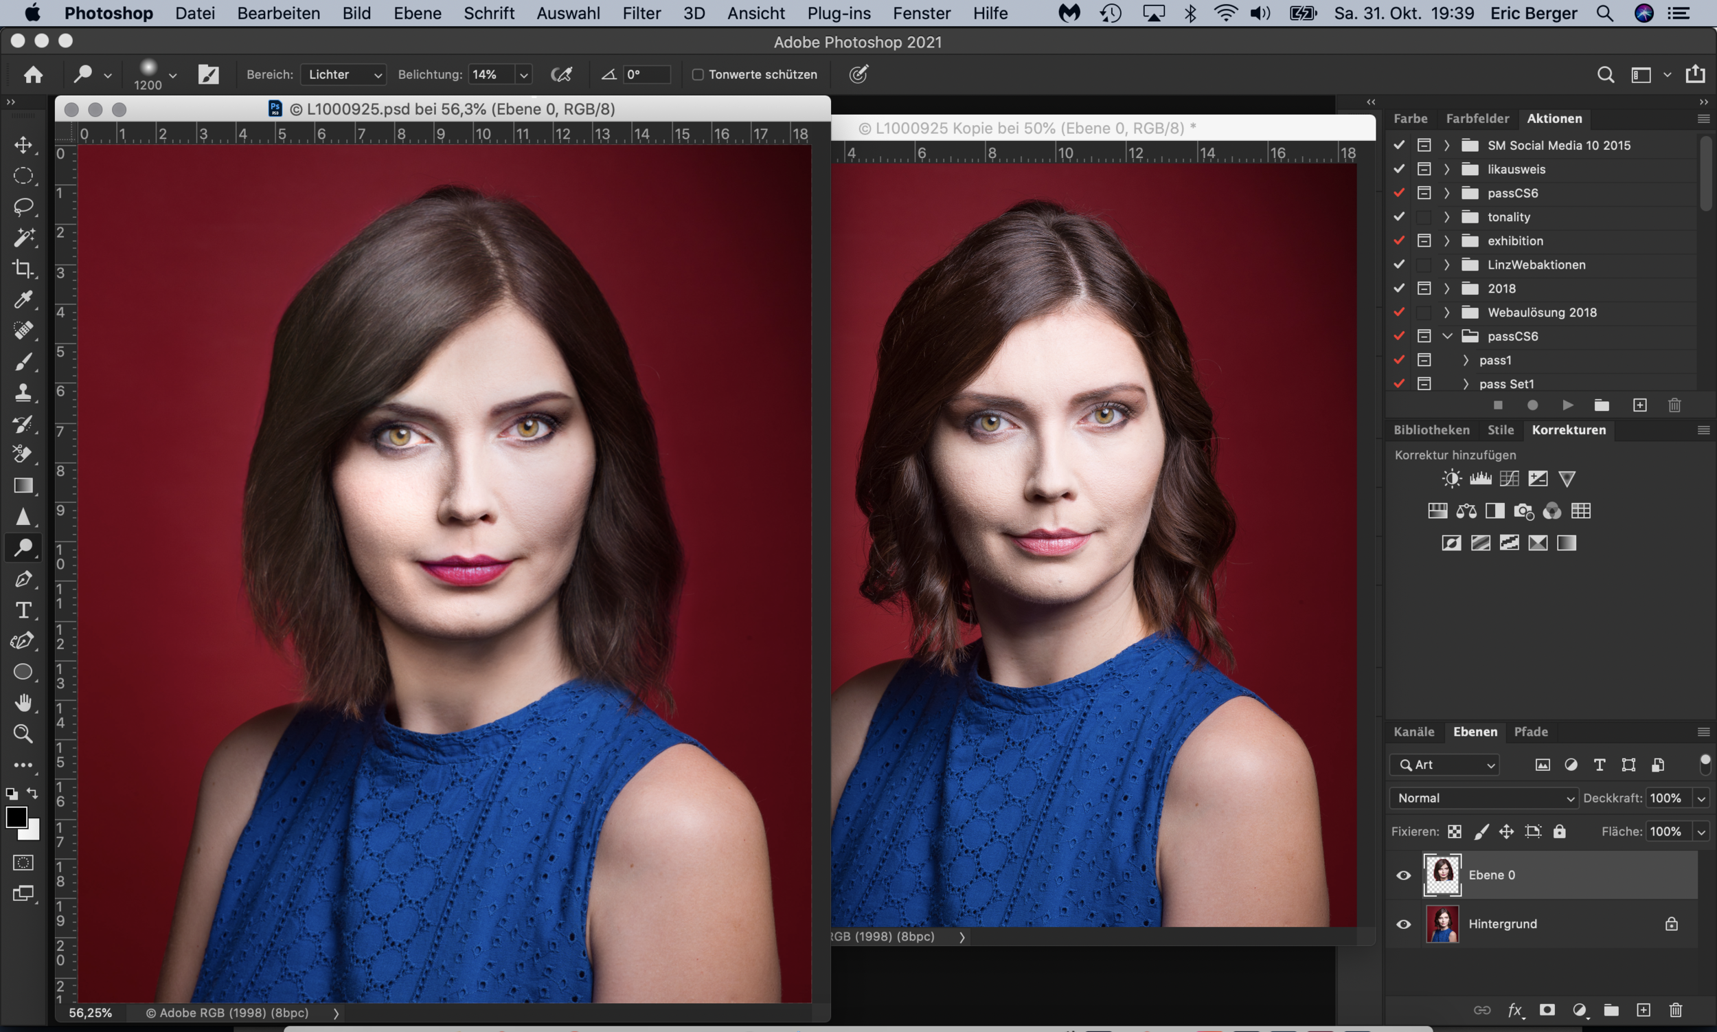This screenshot has height=1032, width=1717.
Task: Select the L1000925 Kopie document window title
Action: click(x=1026, y=128)
